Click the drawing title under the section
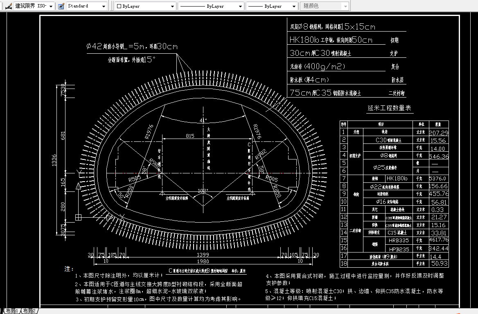 click(x=207, y=271)
